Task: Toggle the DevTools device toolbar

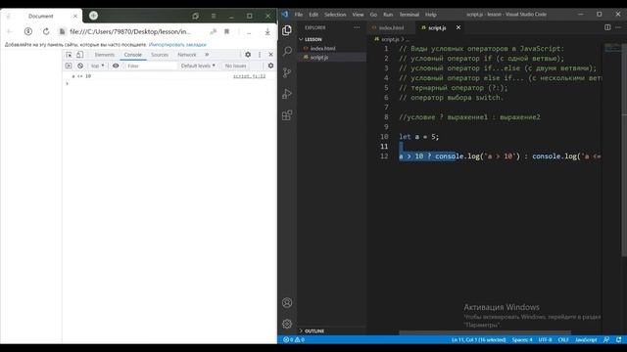Action: point(80,55)
